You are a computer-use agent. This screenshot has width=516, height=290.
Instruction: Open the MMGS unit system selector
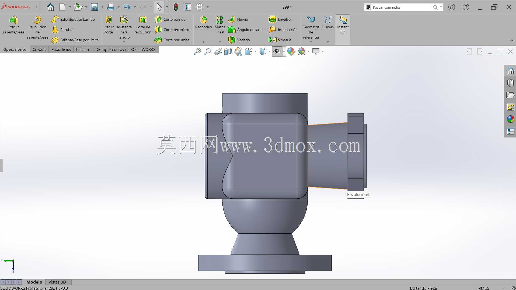(483, 288)
